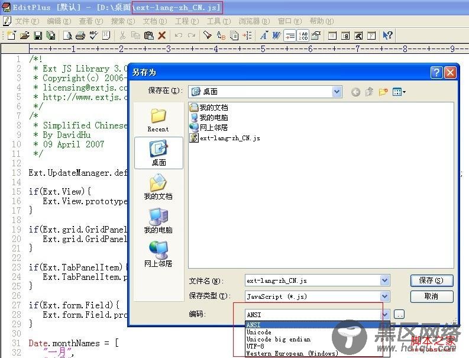Click the Cut scissors icon
This screenshot has width=469, height=358.
[x=122, y=36]
